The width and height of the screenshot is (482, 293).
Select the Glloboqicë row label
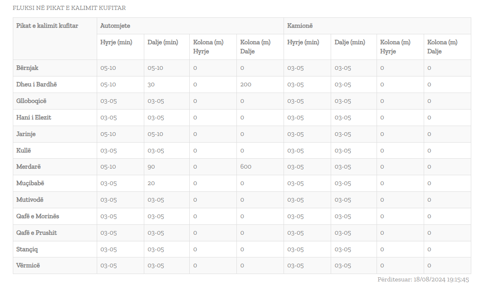(32, 101)
